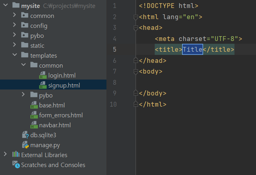The image size is (256, 175).
Task: Click line number 8 in the gutter
Action: point(114,82)
